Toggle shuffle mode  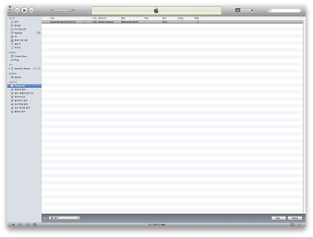(20, 225)
